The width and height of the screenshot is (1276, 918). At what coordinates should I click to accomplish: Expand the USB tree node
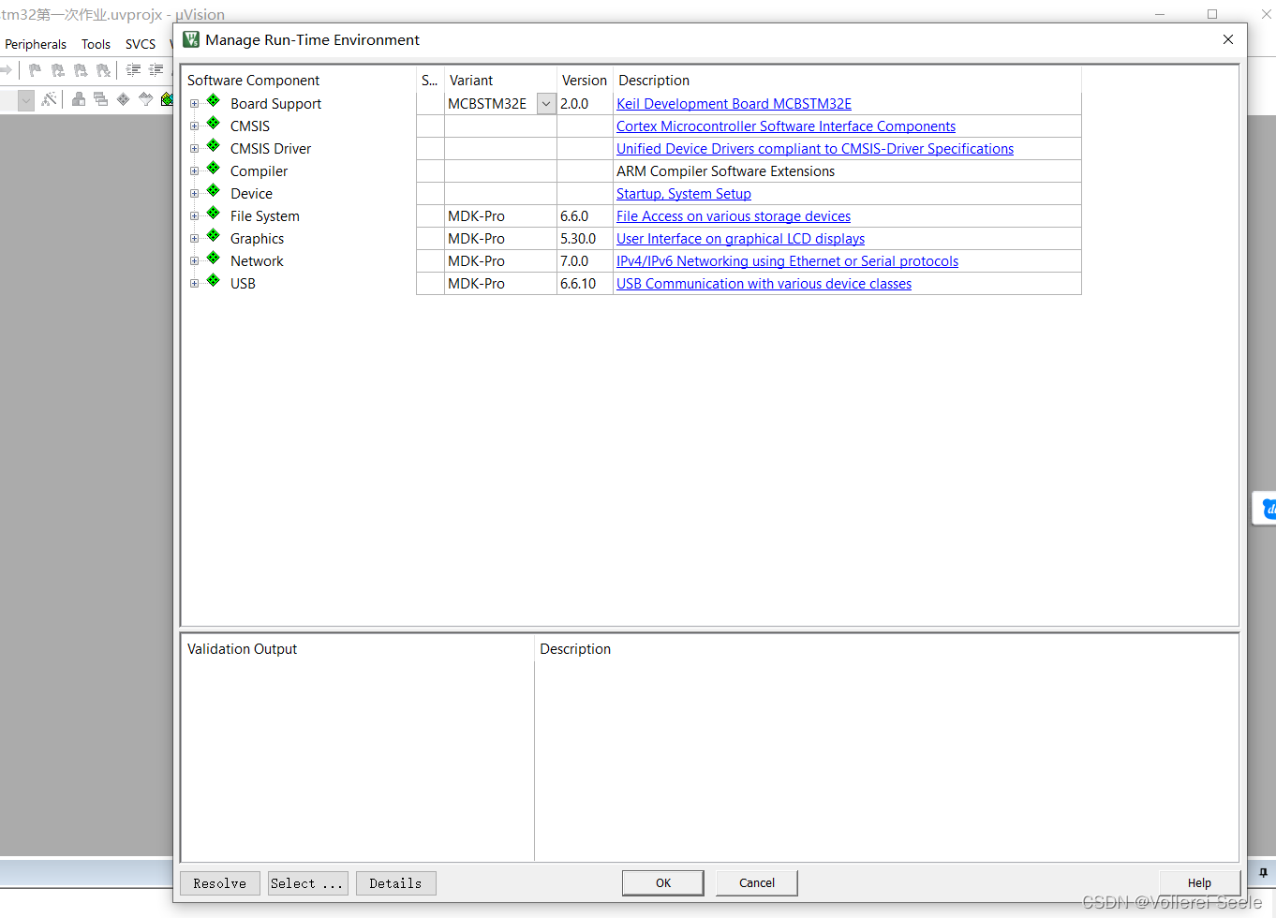click(195, 284)
